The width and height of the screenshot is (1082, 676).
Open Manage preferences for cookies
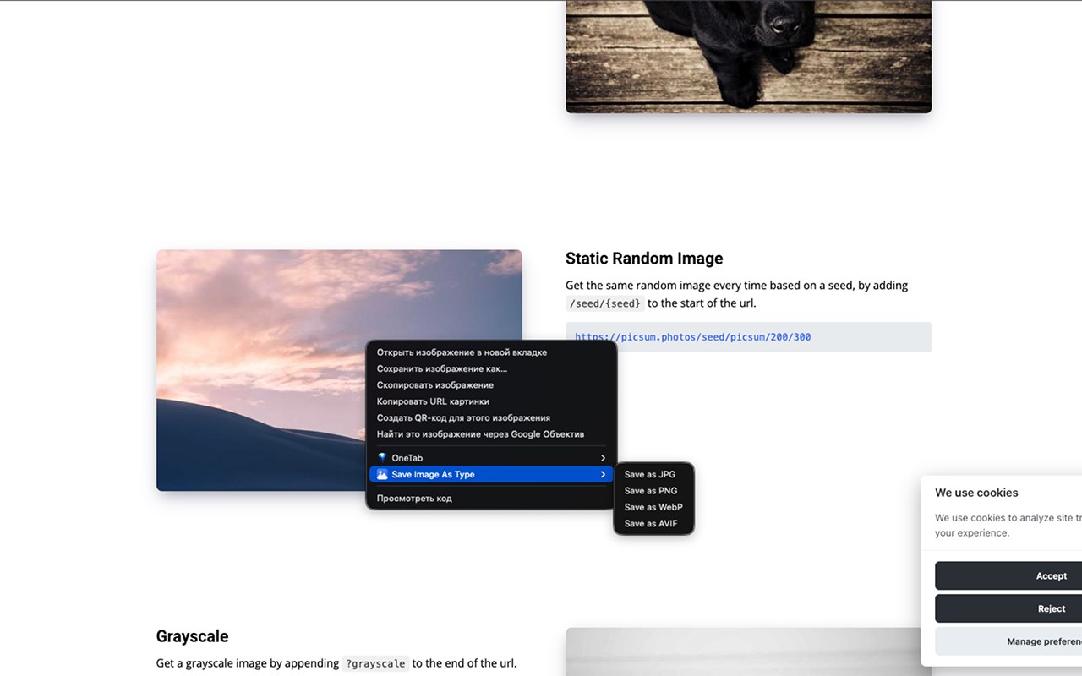(x=1008, y=641)
